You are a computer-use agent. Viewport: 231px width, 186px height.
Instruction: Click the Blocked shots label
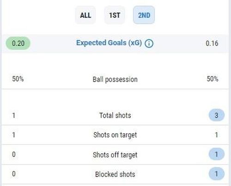tap(115, 174)
